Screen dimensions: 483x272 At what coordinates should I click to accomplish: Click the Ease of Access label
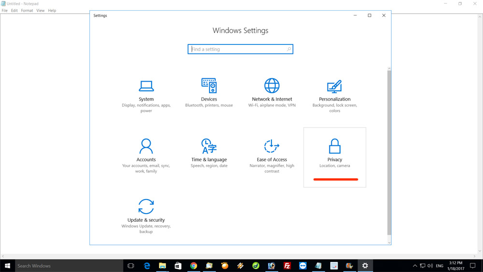point(271,159)
